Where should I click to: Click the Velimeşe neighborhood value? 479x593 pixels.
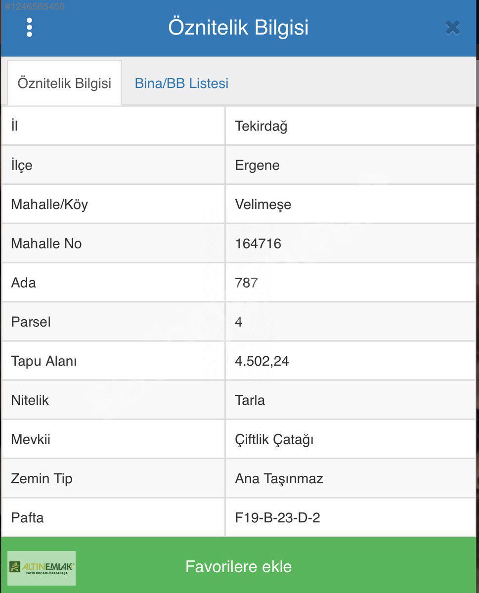pos(263,204)
